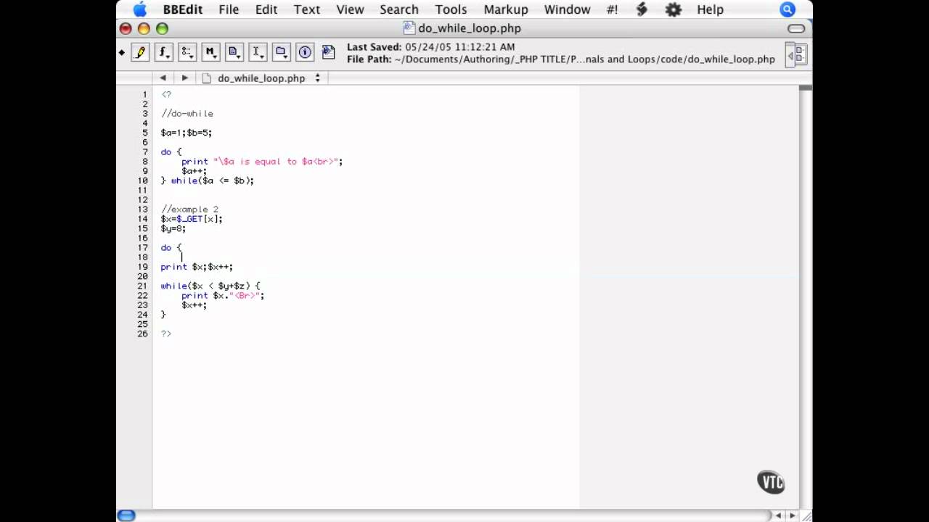This screenshot has width=929, height=522.
Task: Open the Help menu
Action: pos(710,9)
